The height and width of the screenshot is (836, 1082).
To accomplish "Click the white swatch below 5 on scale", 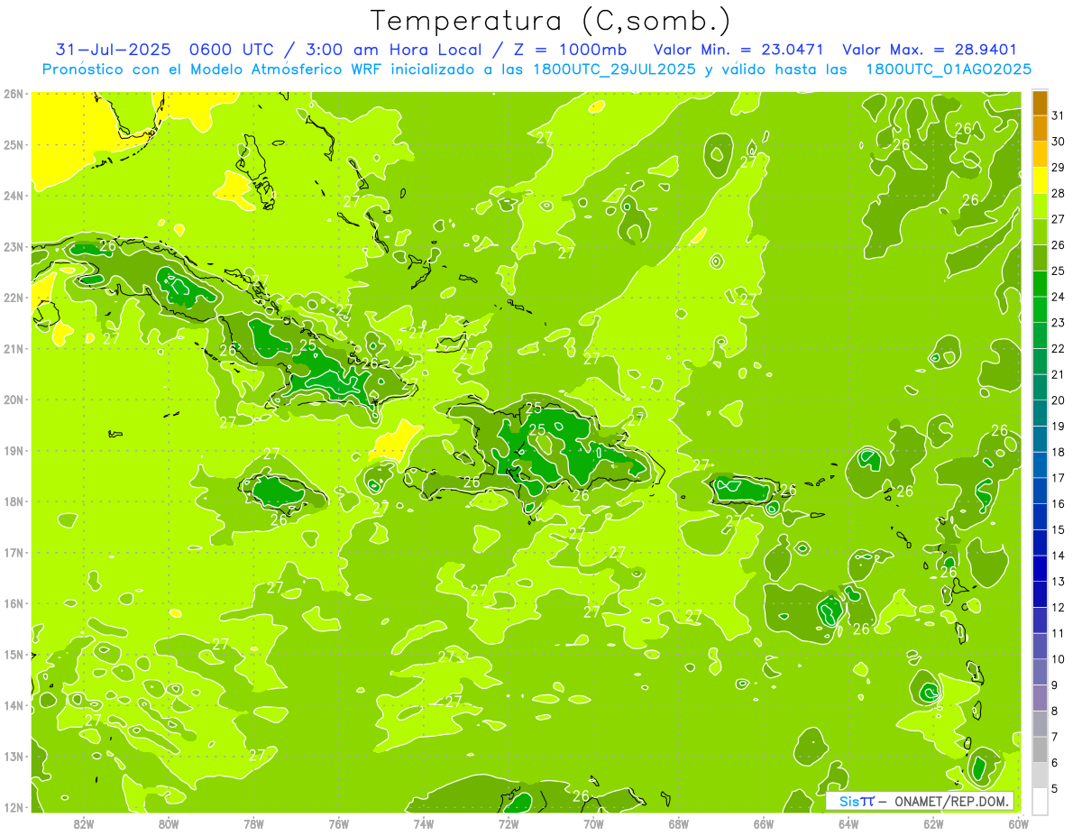I will [1040, 801].
